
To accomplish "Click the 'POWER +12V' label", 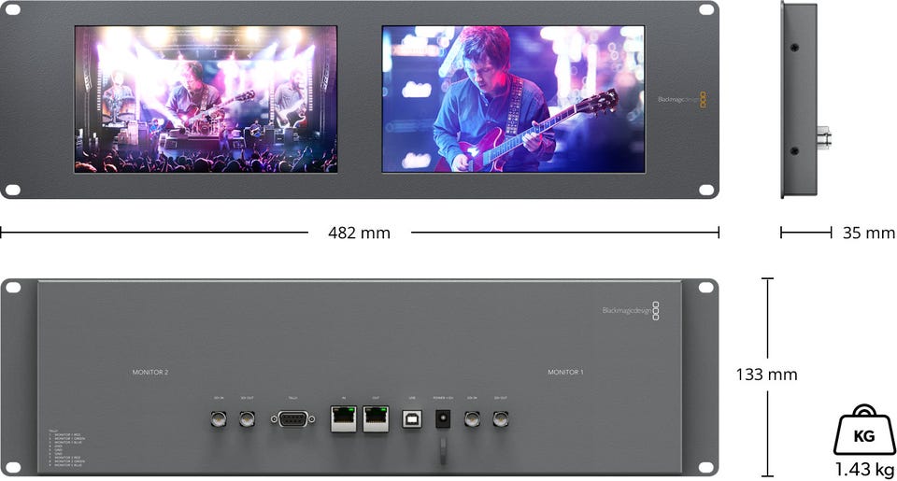I will tap(443, 398).
